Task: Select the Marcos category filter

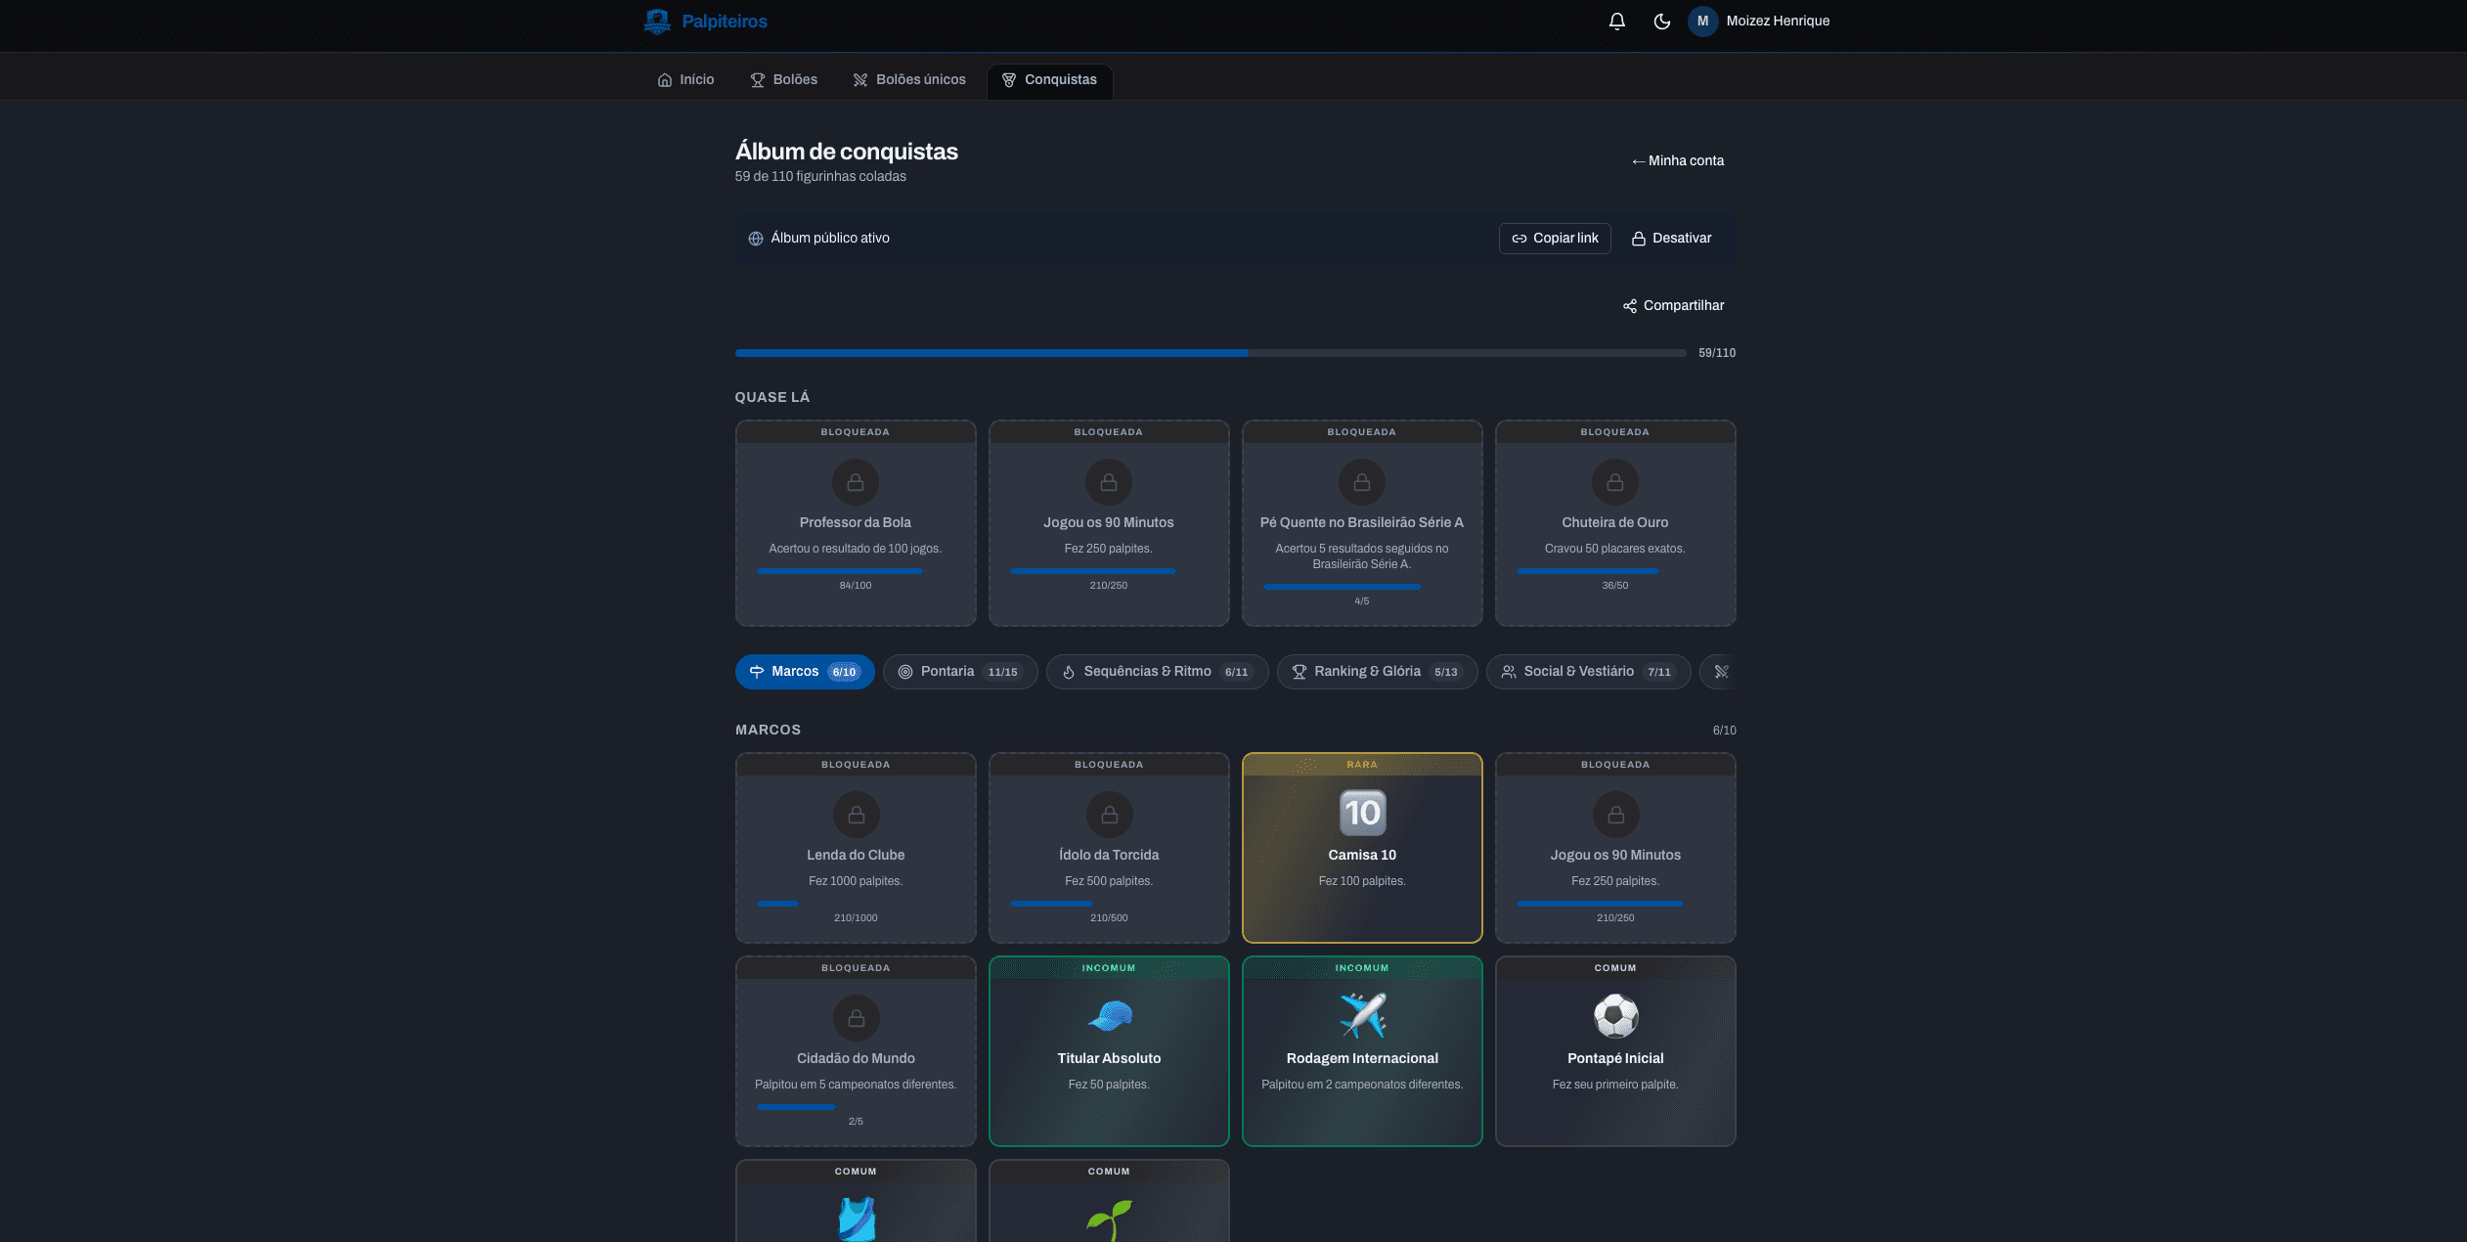Action: 805,672
